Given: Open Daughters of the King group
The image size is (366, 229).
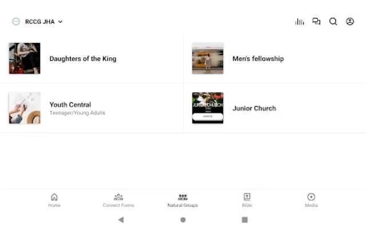Looking at the screenshot, I should click(83, 58).
